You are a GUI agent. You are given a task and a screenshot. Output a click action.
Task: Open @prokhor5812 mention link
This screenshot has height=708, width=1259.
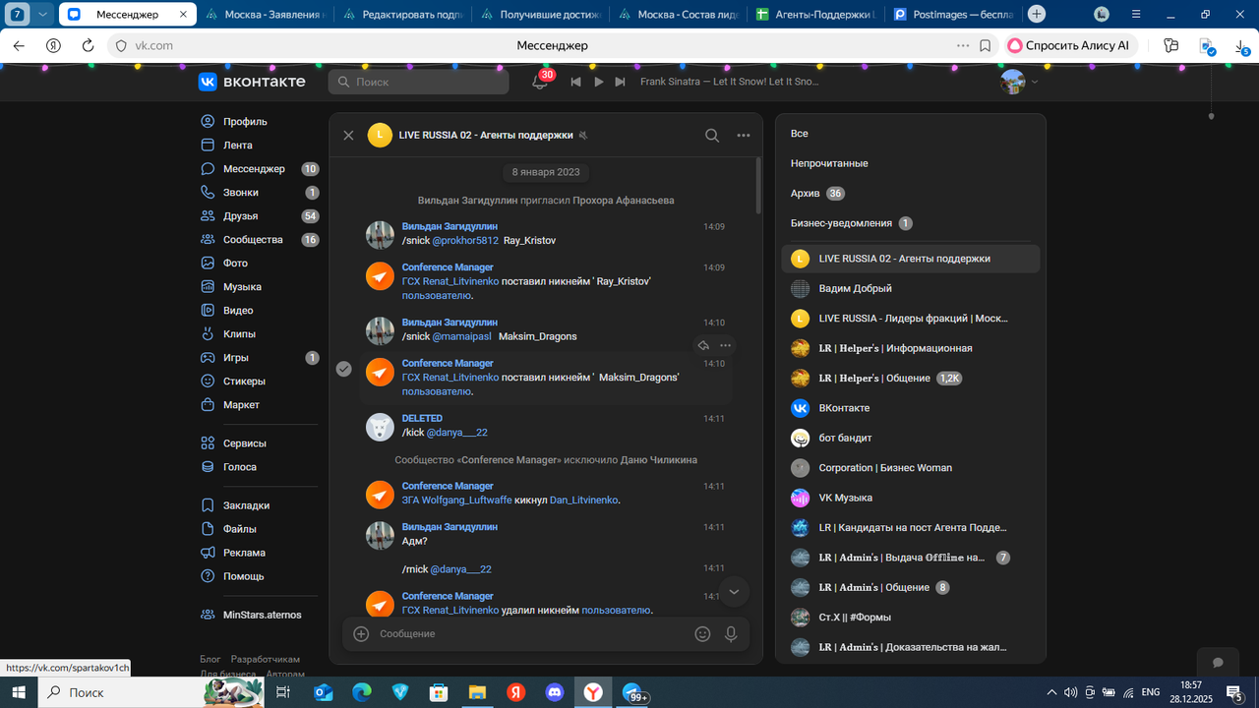(x=465, y=241)
